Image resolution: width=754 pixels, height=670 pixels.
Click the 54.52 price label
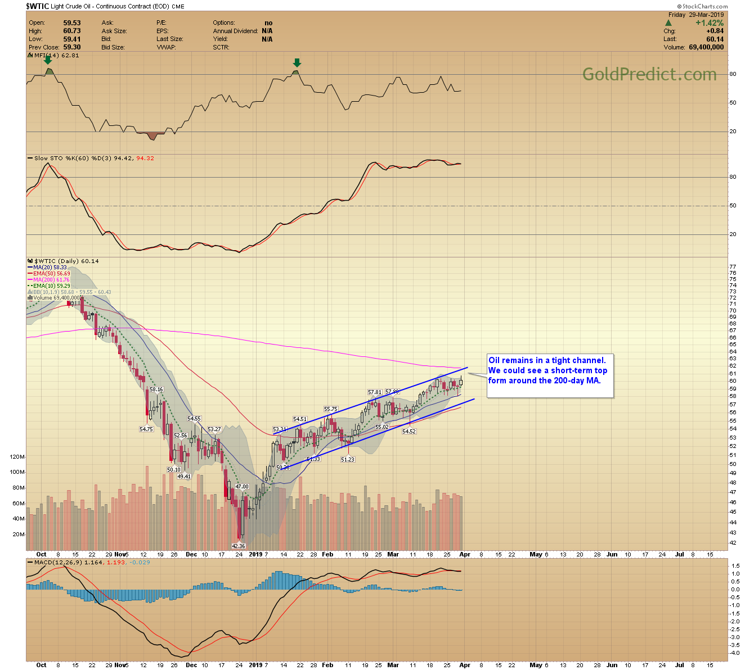click(x=409, y=431)
